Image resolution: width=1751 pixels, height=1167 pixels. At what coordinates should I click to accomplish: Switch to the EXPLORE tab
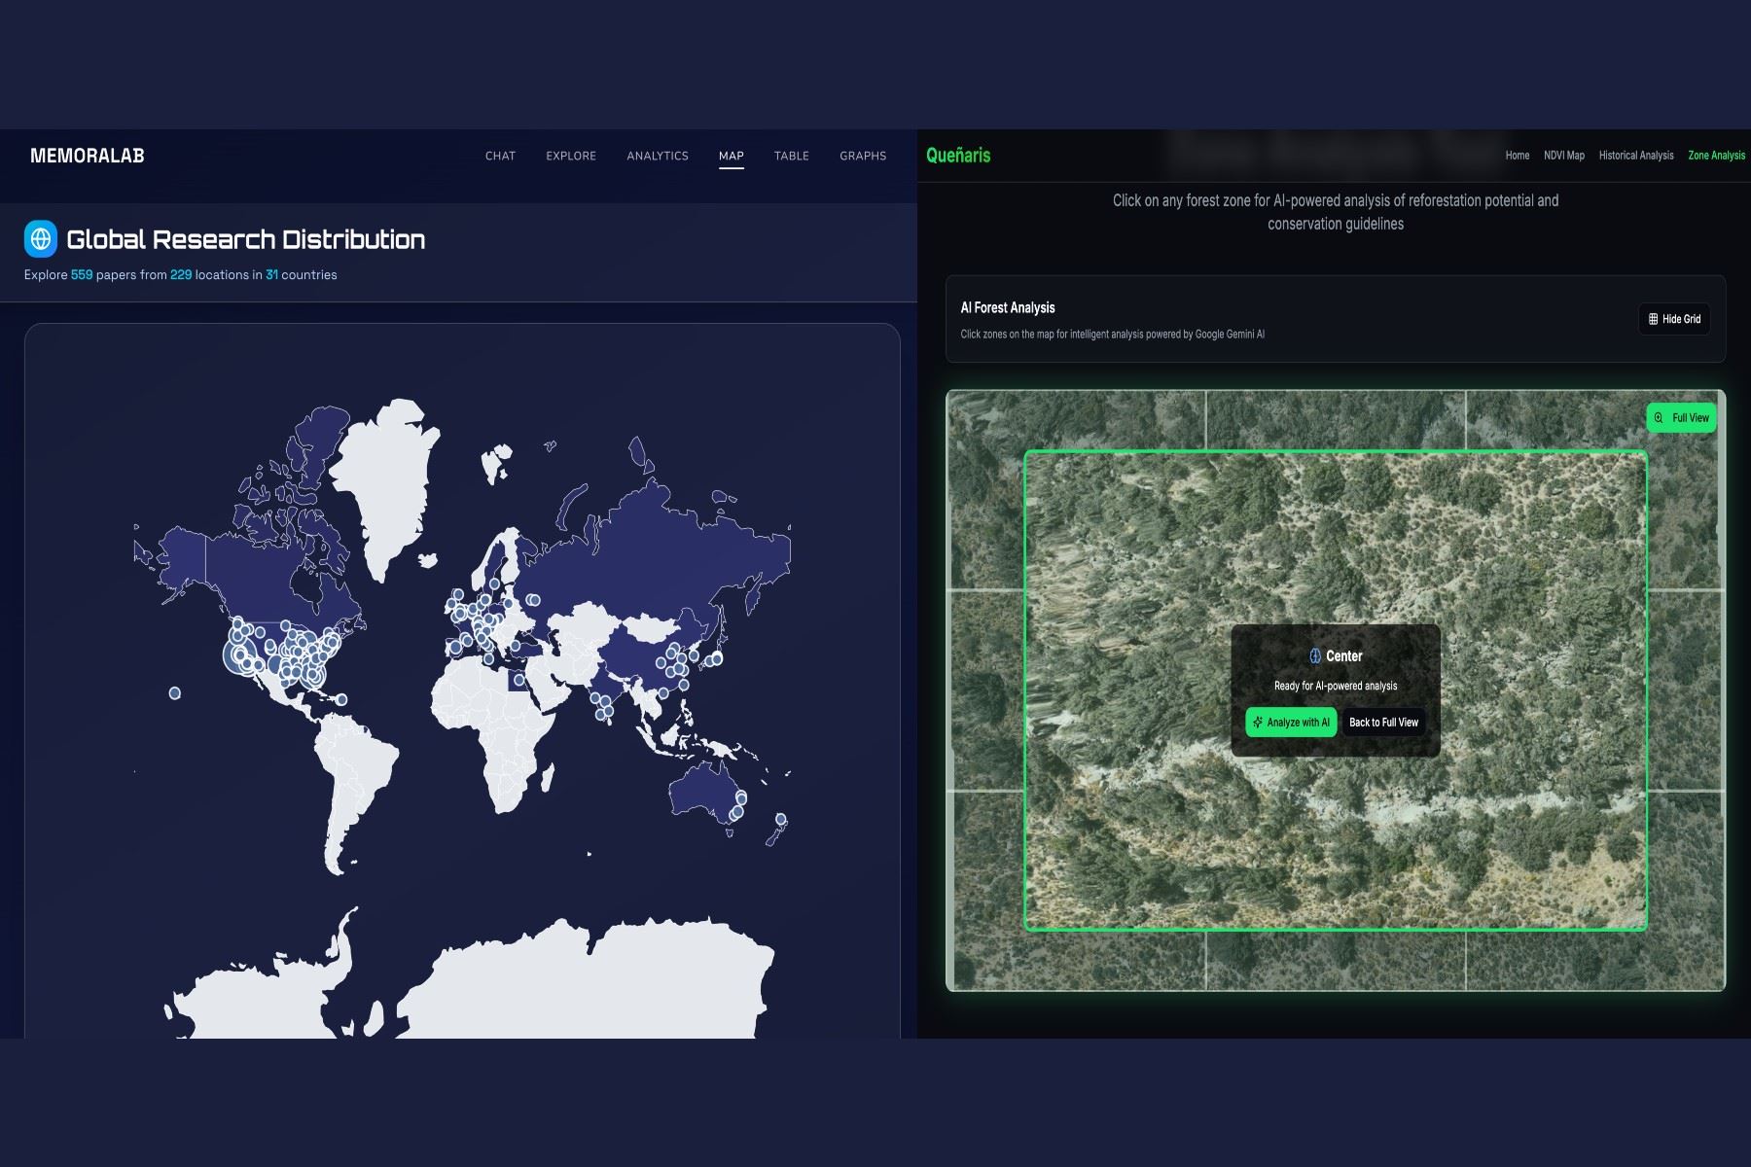coord(571,156)
